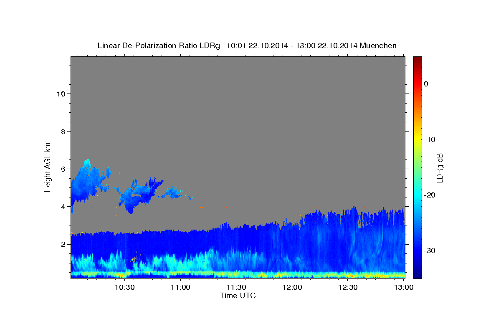This screenshot has width=501, height=334.
Task: Click the 13:00 time tick label
Action: pyautogui.click(x=404, y=287)
